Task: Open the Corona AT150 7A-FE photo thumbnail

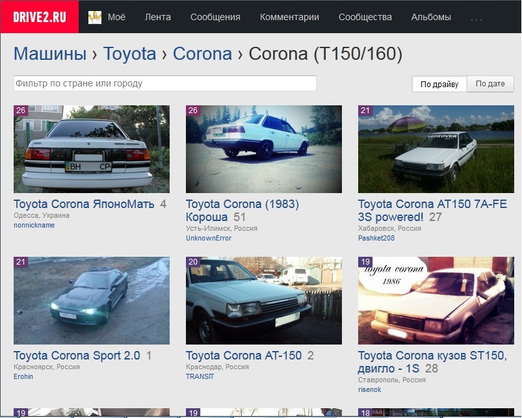Action: pyautogui.click(x=436, y=149)
